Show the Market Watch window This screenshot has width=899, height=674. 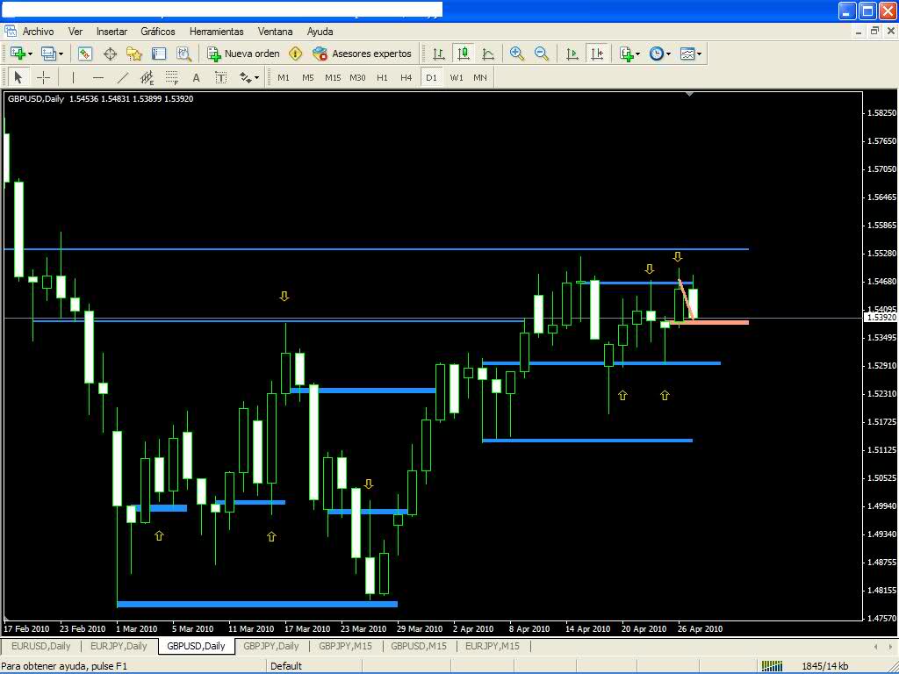tap(85, 54)
